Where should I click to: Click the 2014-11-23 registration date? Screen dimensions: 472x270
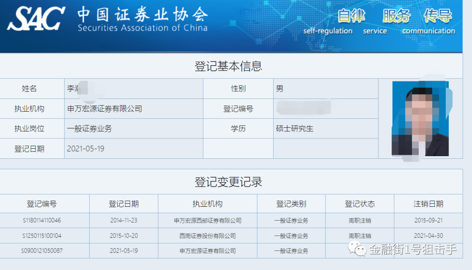[124, 220]
